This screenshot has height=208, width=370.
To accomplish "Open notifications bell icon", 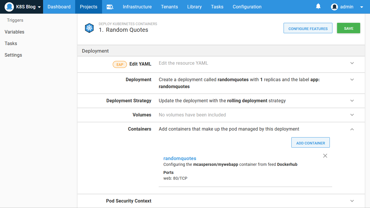I will click(x=318, y=6).
